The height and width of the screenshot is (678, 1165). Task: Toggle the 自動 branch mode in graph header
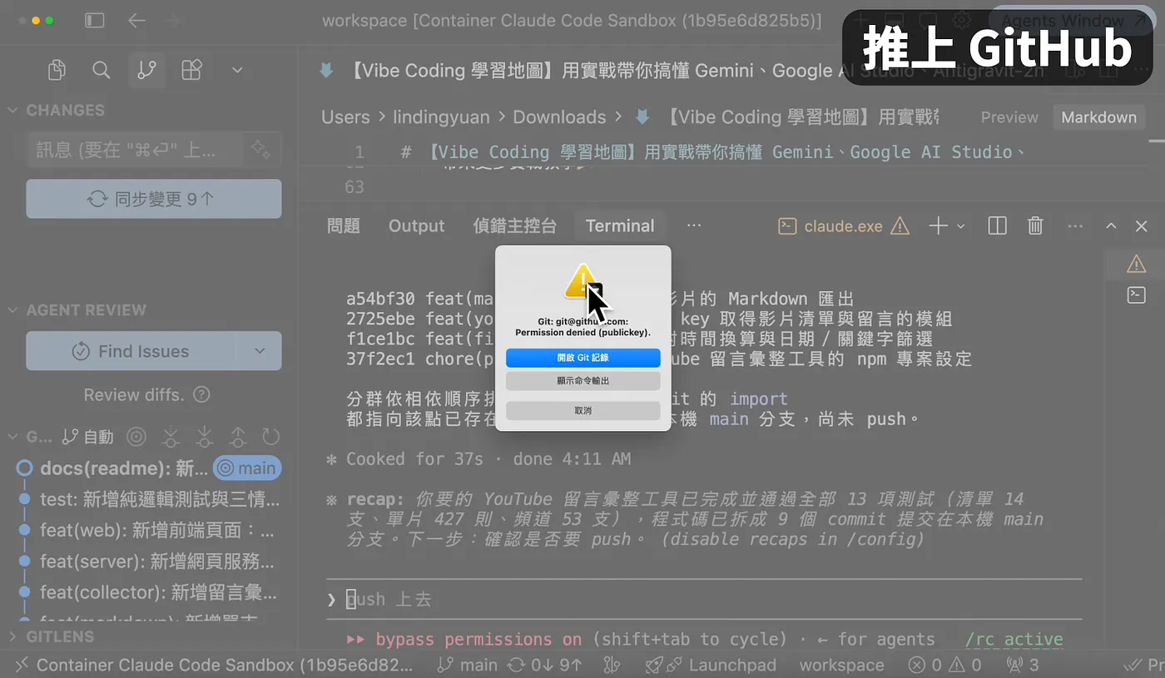pos(88,436)
